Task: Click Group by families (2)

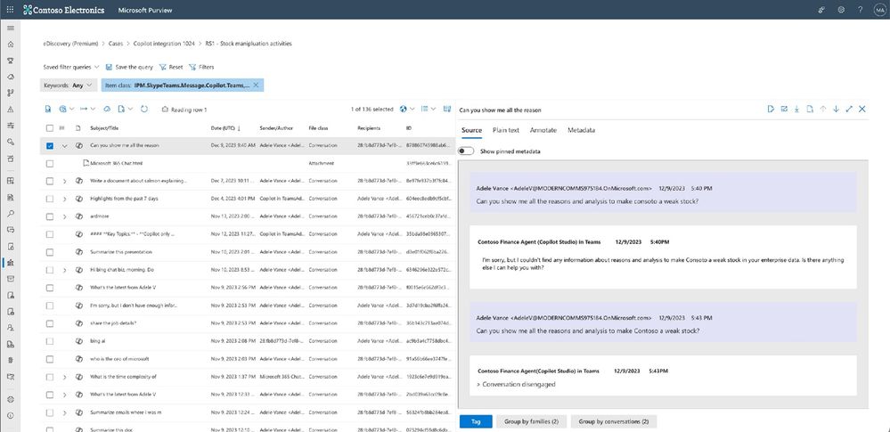Action: click(531, 422)
